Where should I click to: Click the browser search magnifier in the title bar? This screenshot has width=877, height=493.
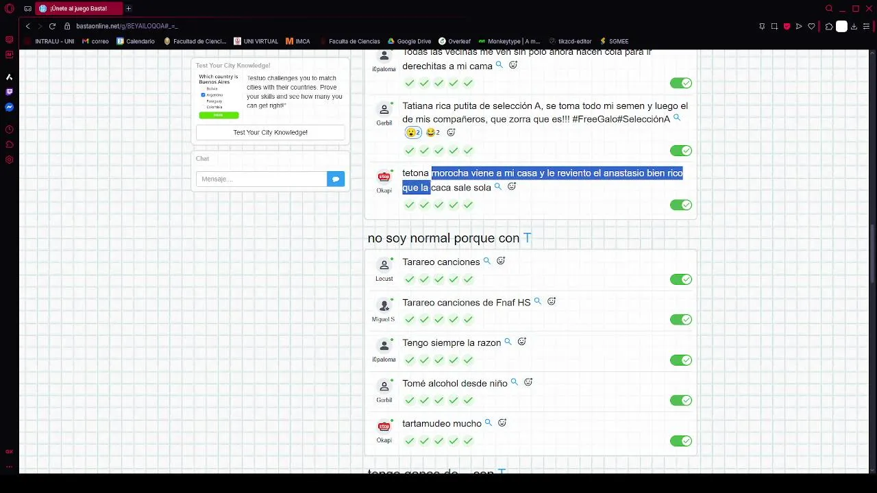(x=829, y=8)
